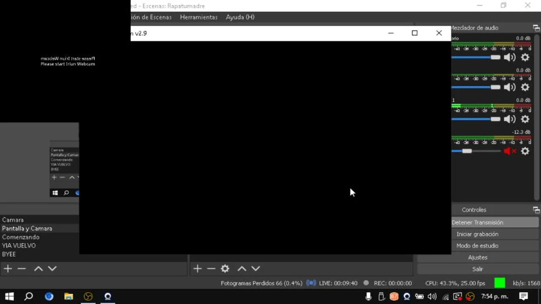Image resolution: width=541 pixels, height=304 pixels.
Task: Remove selected scene with minus icon
Action: [x=22, y=269]
